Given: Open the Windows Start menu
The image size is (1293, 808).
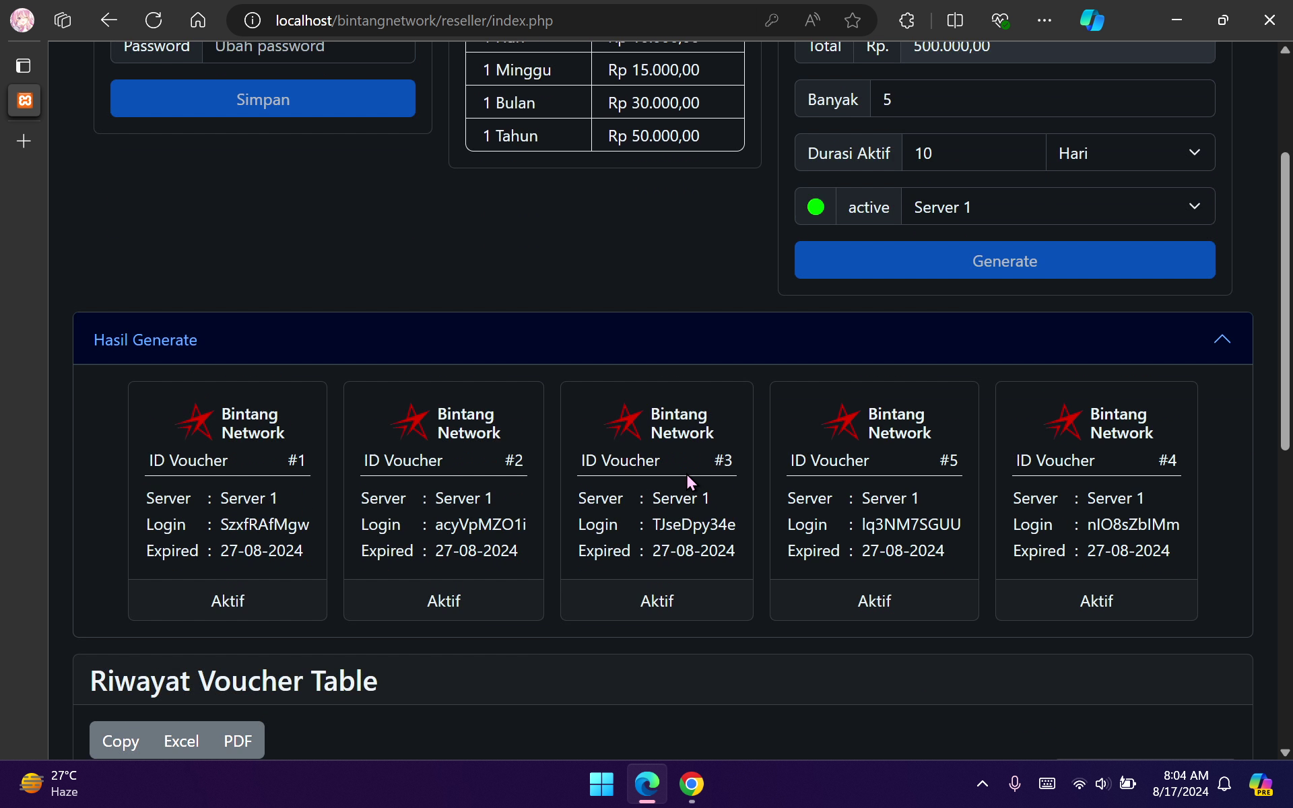Looking at the screenshot, I should tap(601, 784).
